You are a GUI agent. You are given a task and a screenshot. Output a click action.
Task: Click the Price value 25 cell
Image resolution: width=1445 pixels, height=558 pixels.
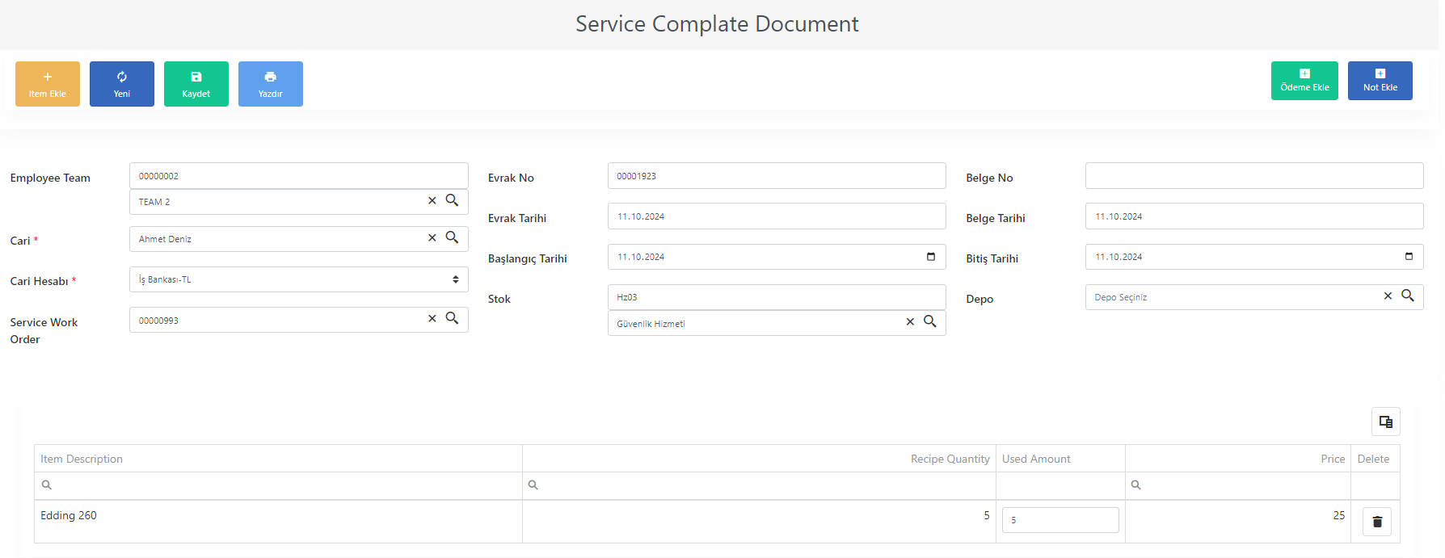[1238, 522]
